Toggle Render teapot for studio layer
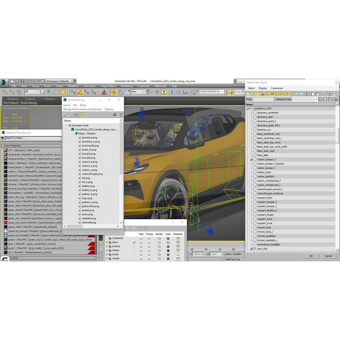The width and height of the screenshot is (340, 340). tap(159, 255)
